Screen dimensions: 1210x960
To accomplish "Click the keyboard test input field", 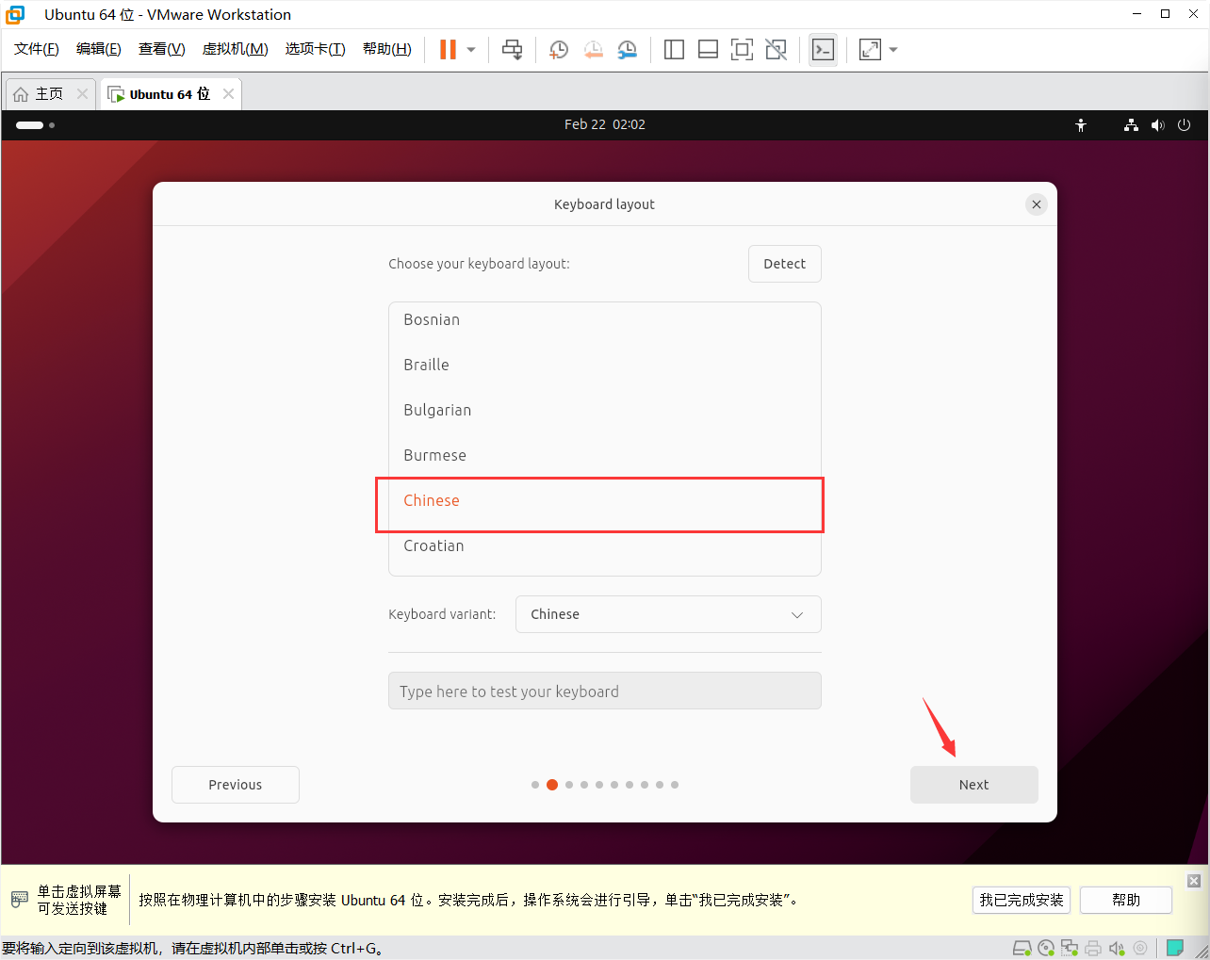I will pyautogui.click(x=605, y=691).
